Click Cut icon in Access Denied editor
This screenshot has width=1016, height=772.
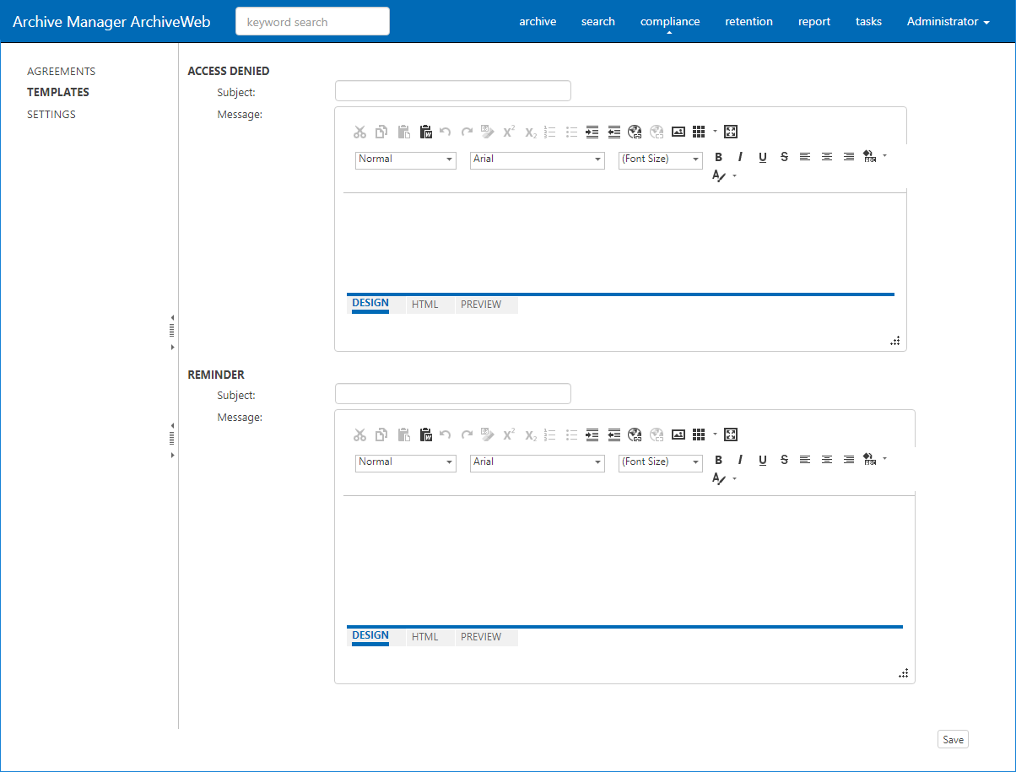(x=360, y=132)
